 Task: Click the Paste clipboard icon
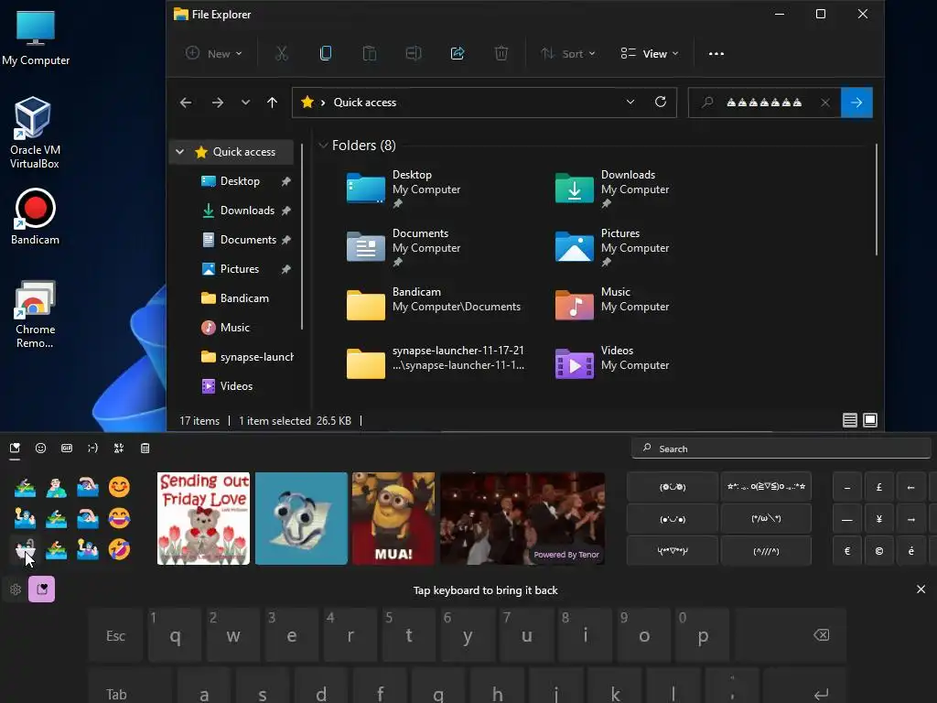tap(370, 54)
